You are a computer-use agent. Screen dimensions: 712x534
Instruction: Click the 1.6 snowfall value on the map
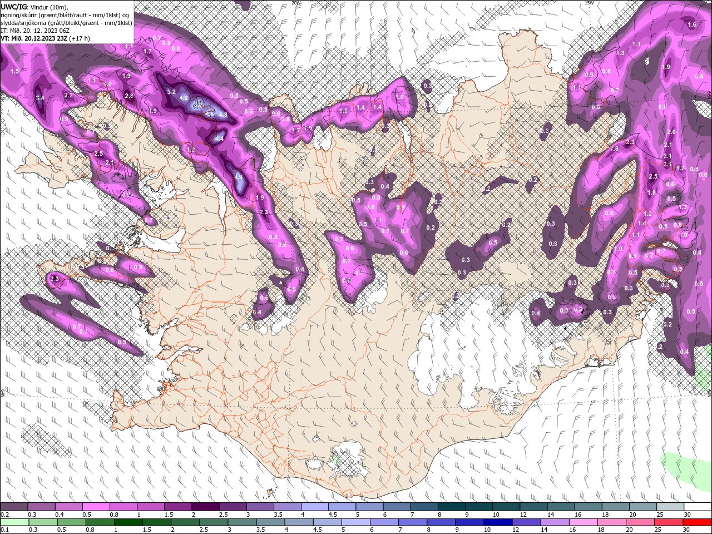[x=692, y=25]
